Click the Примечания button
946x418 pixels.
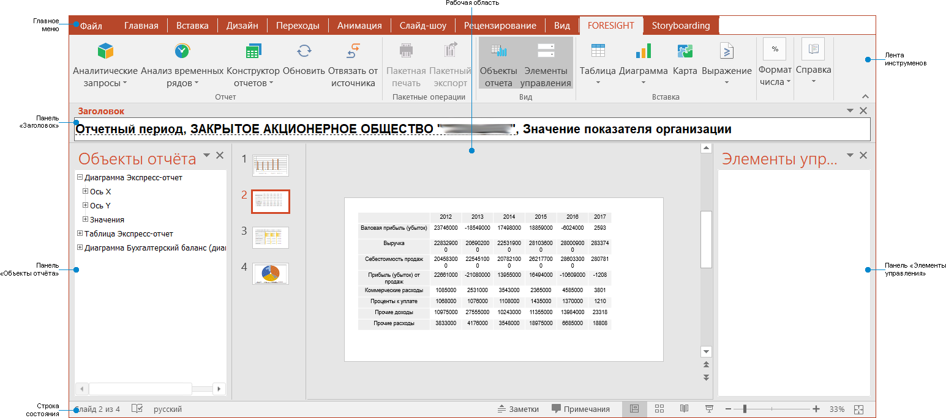pyautogui.click(x=582, y=409)
